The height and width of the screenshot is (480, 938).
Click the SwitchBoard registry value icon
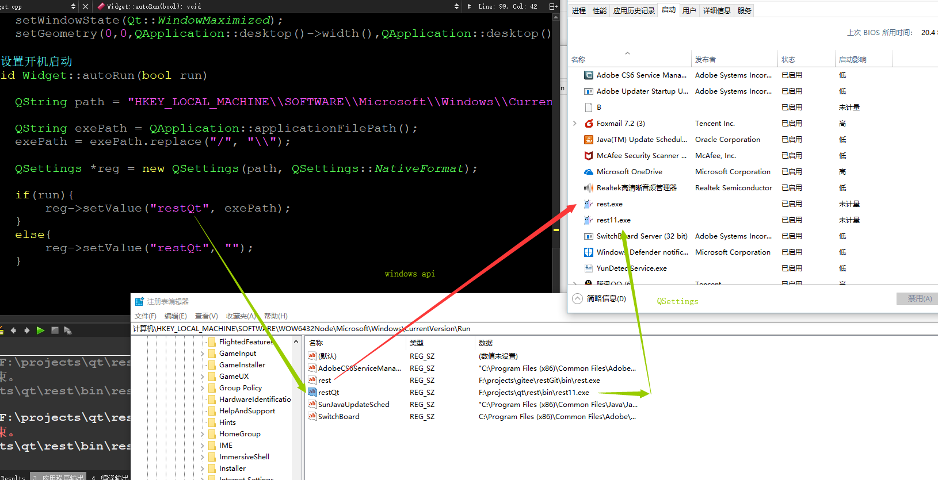[x=312, y=416]
